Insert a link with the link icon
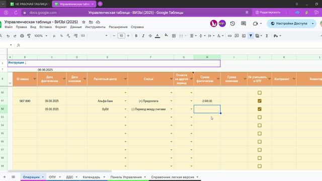Image resolution: width=322 pixels, height=181 pixels. pos(229,36)
